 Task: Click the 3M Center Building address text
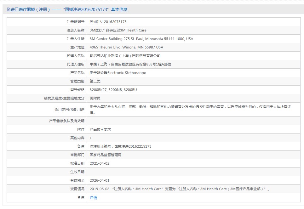(141, 39)
